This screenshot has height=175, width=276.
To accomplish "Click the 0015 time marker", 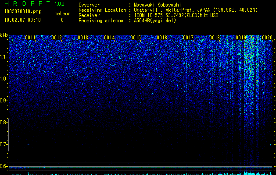I will 136,38.
